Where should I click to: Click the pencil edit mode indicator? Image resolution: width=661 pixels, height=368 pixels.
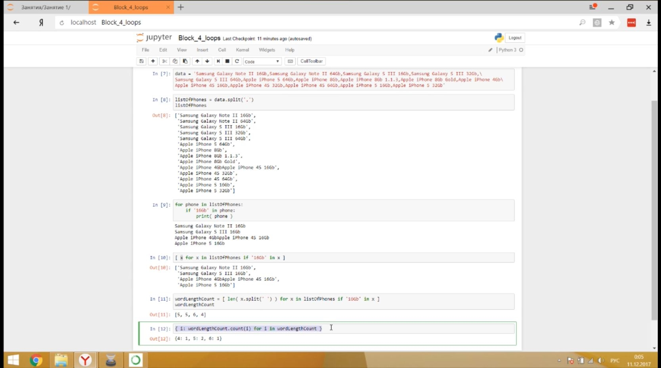pyautogui.click(x=490, y=50)
